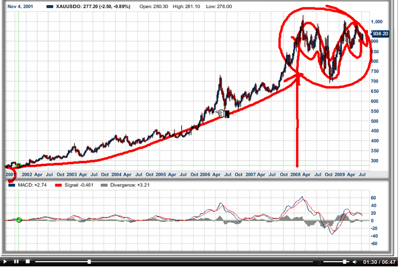Click the Nov 4, 2001 date label
401x270 pixels.
pyautogui.click(x=20, y=6)
